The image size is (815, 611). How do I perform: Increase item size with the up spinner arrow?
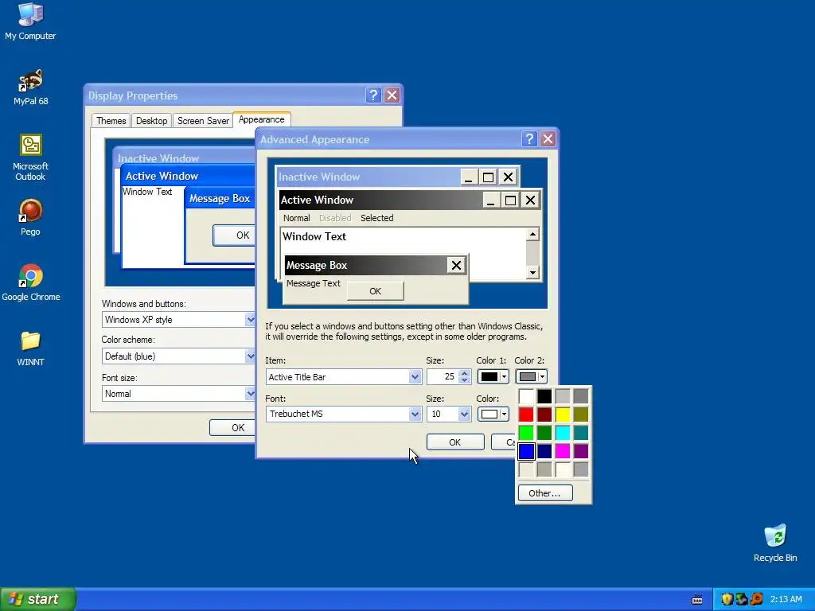[x=465, y=373]
